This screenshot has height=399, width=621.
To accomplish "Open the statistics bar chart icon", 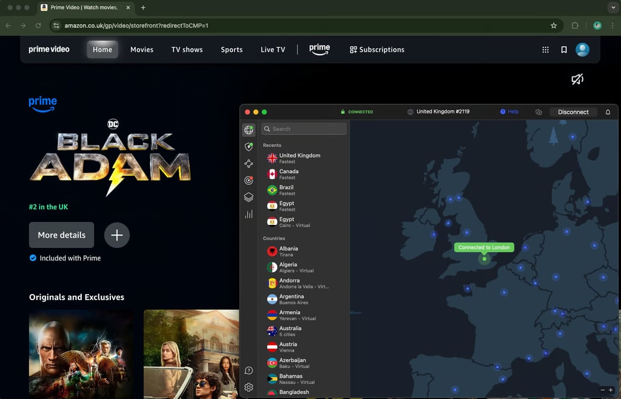I will point(249,214).
